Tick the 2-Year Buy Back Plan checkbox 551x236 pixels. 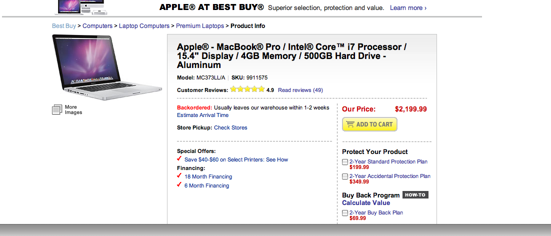(x=345, y=213)
